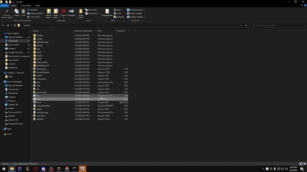Open the recent locations dropdown arrow
Screen dimensions: 307x172
12,25
